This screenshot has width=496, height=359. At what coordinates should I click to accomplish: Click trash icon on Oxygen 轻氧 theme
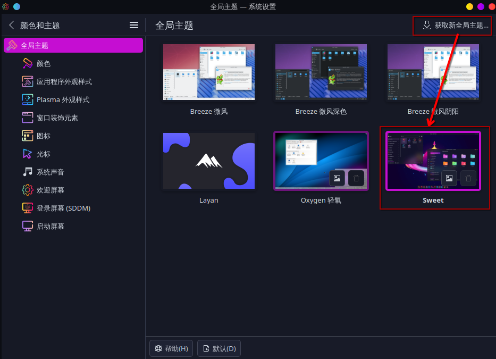(356, 178)
